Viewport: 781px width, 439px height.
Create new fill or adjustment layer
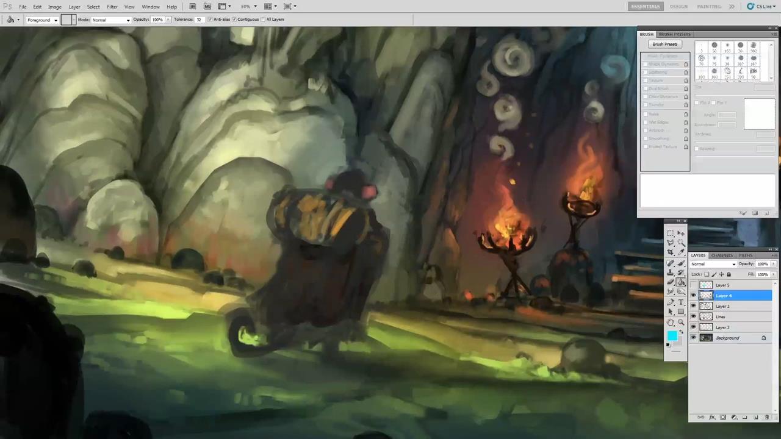pyautogui.click(x=734, y=417)
